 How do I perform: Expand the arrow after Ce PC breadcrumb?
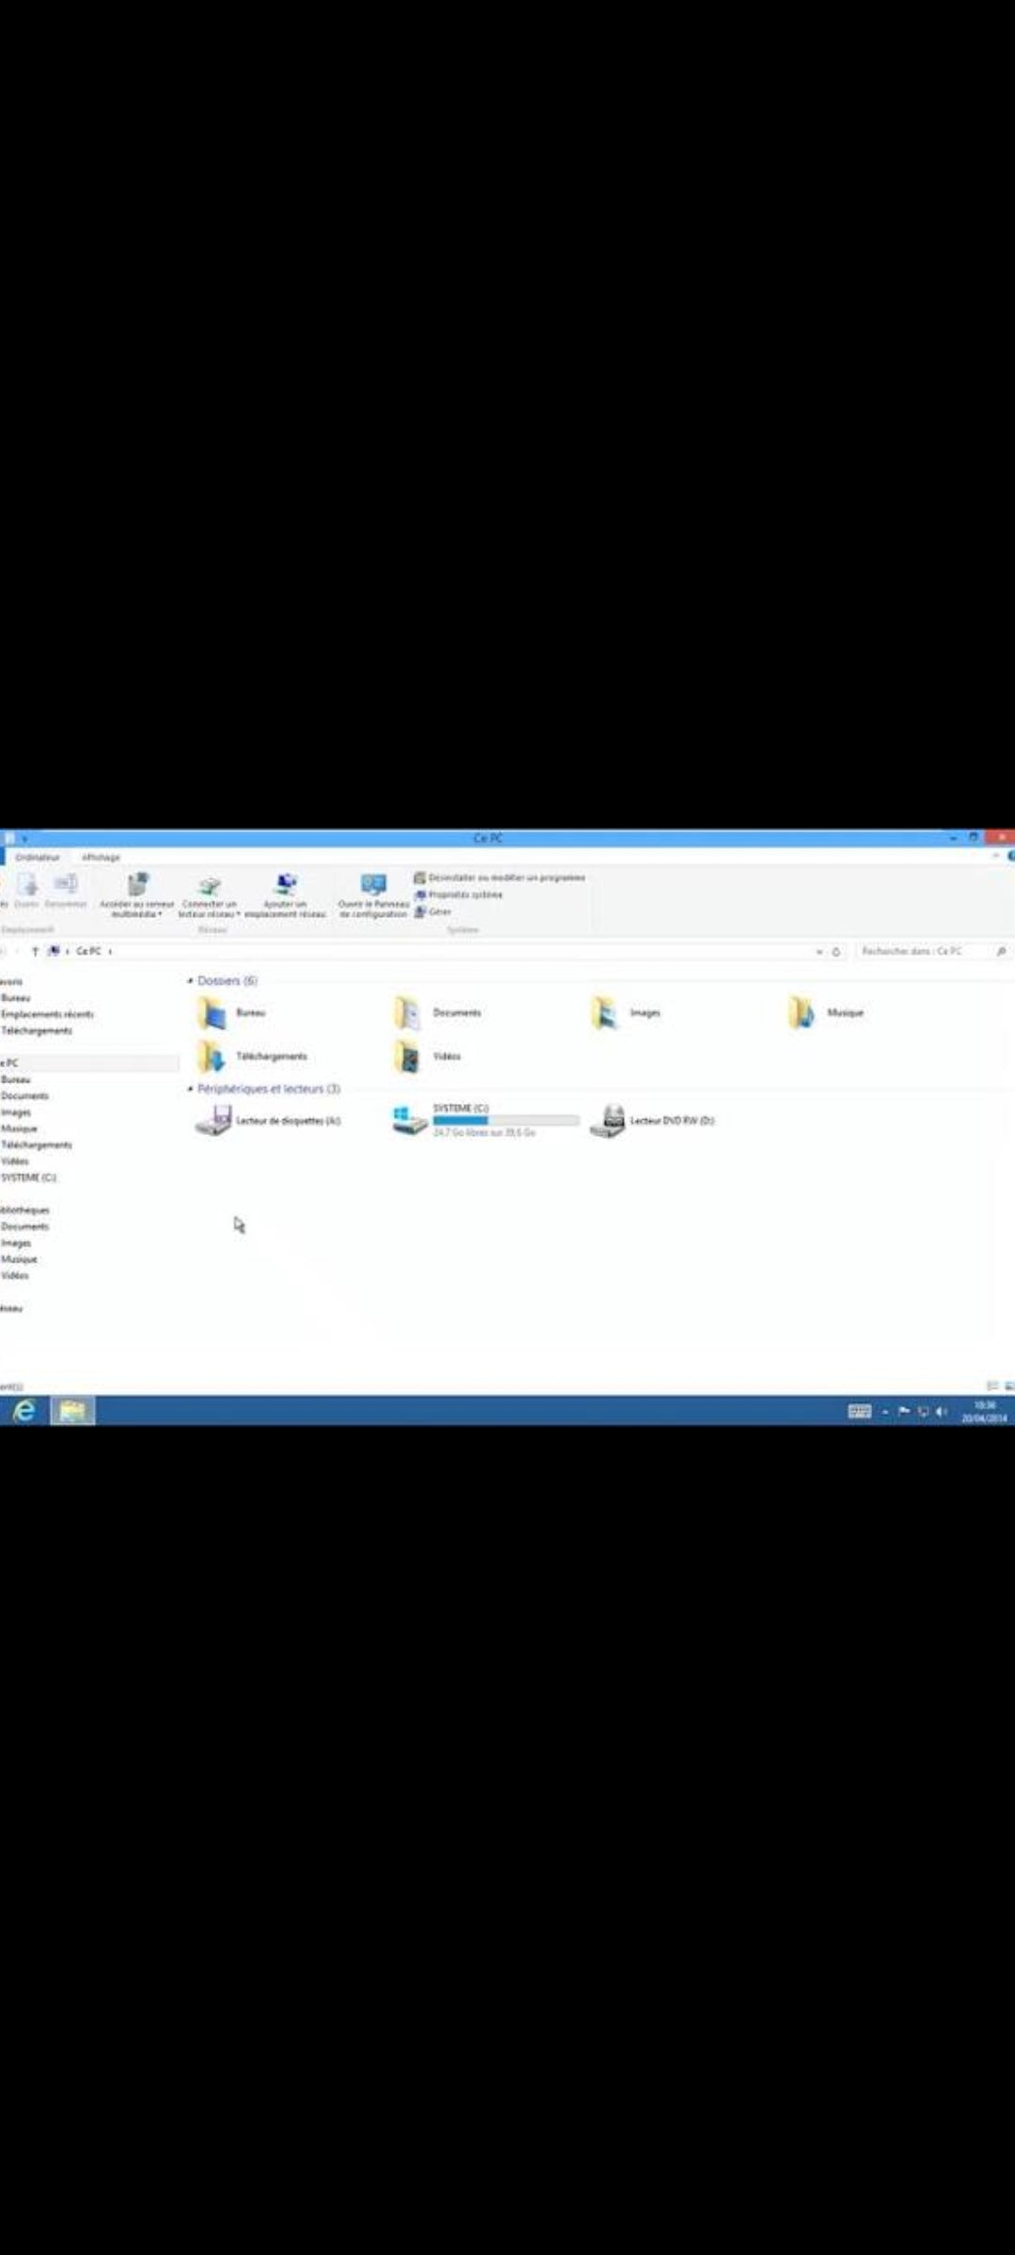point(110,952)
